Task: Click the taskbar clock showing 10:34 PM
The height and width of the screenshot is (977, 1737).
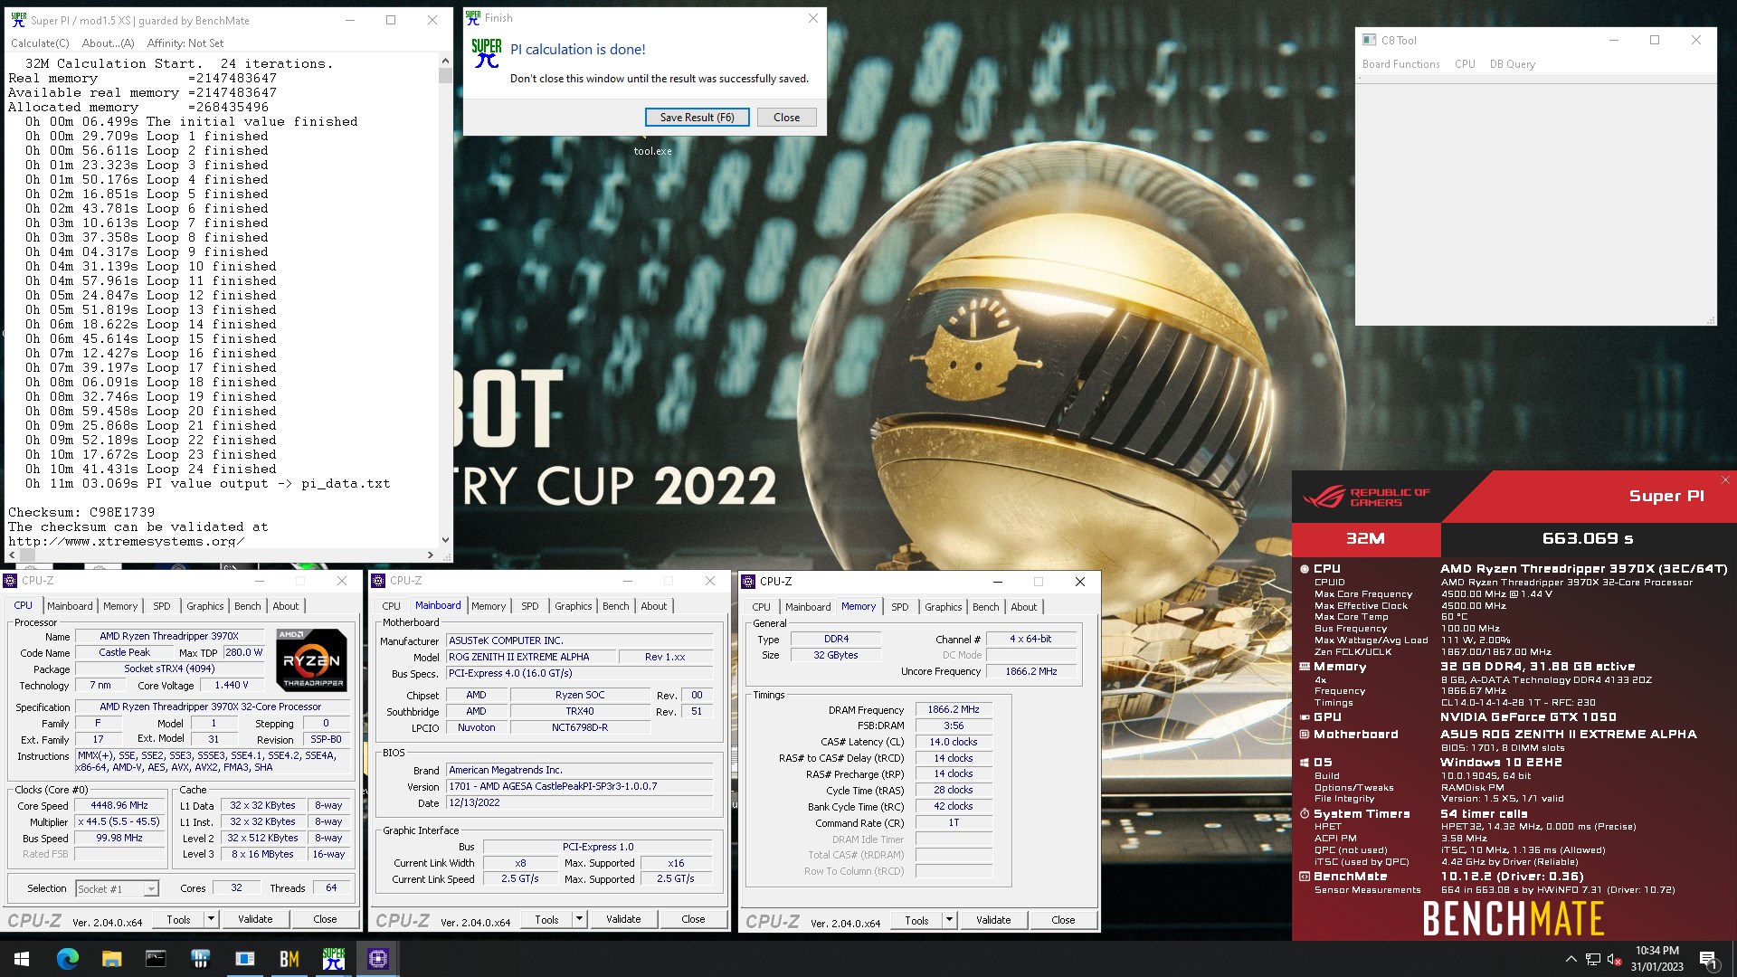Action: pos(1656,959)
